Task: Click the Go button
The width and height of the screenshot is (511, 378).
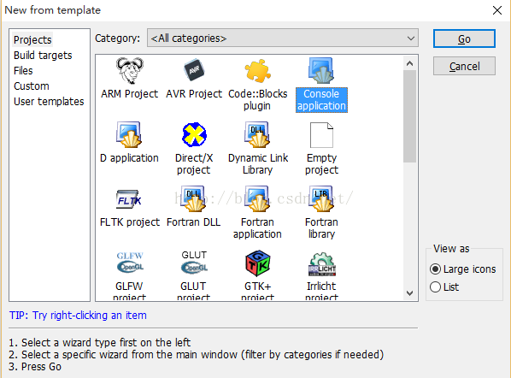Action: (x=464, y=38)
